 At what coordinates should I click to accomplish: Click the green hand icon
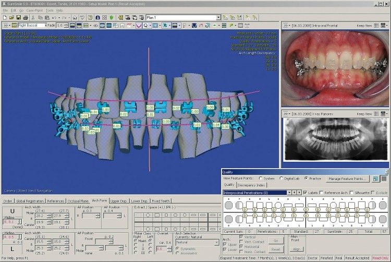coord(112,17)
